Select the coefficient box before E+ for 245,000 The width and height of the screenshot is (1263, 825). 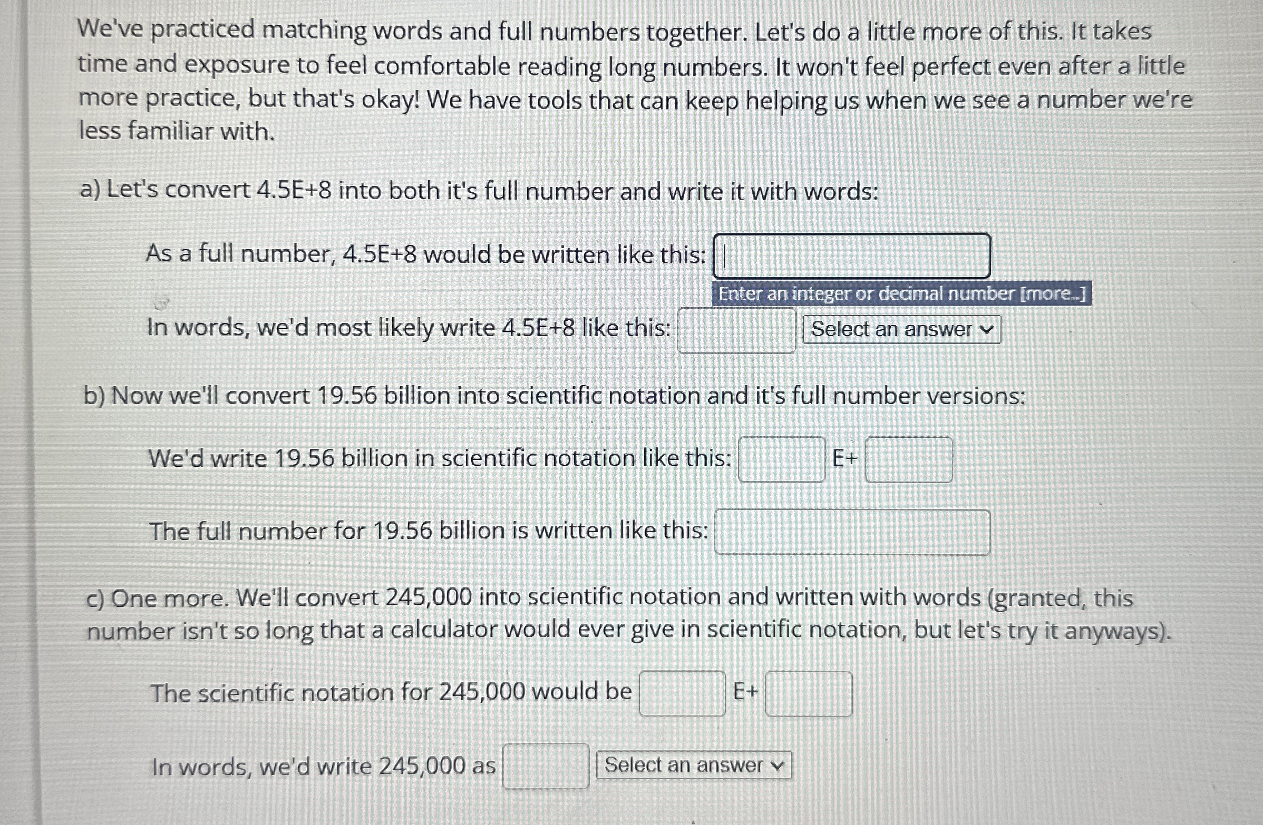(x=682, y=693)
